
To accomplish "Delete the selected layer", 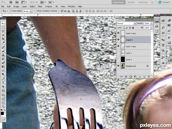I will [149, 77].
